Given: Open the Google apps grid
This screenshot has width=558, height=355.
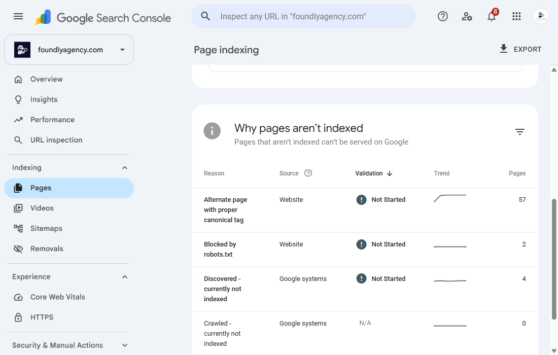Looking at the screenshot, I should pos(516,16).
